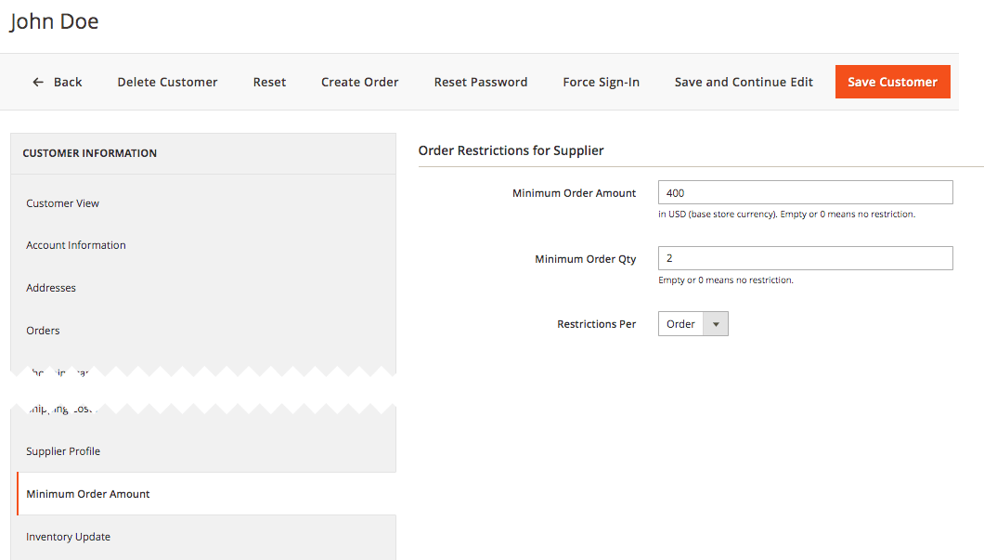The height and width of the screenshot is (560, 984).
Task: Switch to Account Information tab
Action: 76,245
